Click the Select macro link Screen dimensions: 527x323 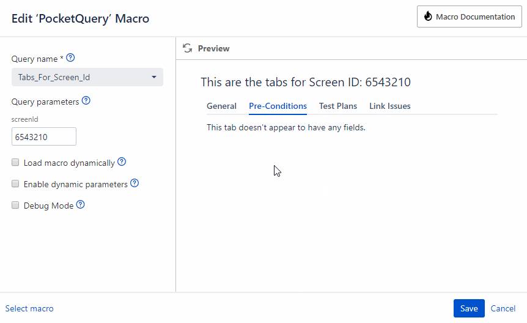click(x=29, y=308)
